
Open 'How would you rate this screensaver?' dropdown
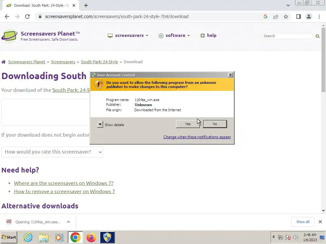(52, 152)
